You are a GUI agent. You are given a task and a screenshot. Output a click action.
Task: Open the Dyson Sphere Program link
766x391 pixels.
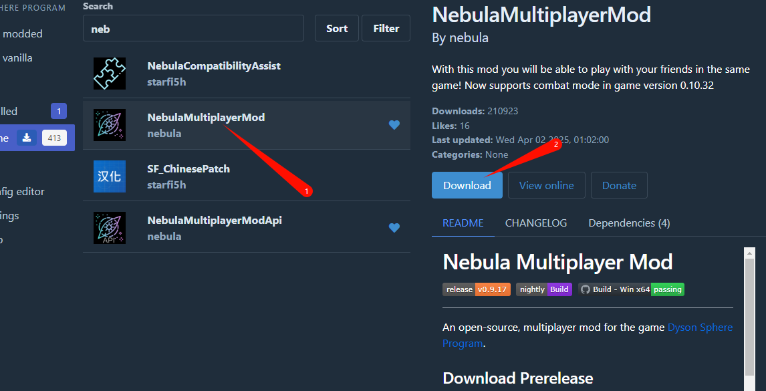click(x=588, y=336)
